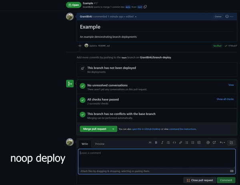The width and height of the screenshot is (240, 185).
Task: Click the commit check status mark
Action: 226,46
